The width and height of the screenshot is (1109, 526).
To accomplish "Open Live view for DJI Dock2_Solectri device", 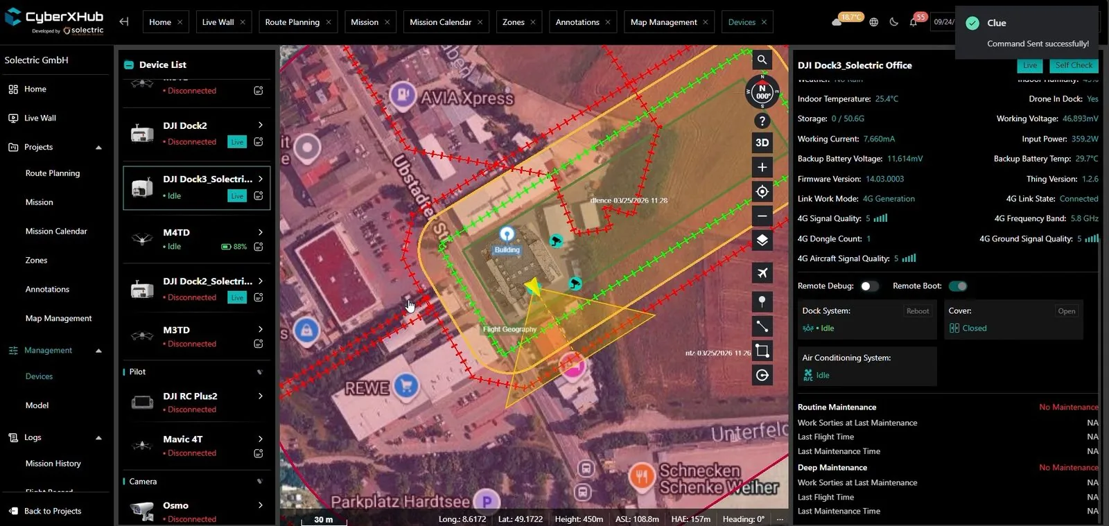I will [237, 297].
